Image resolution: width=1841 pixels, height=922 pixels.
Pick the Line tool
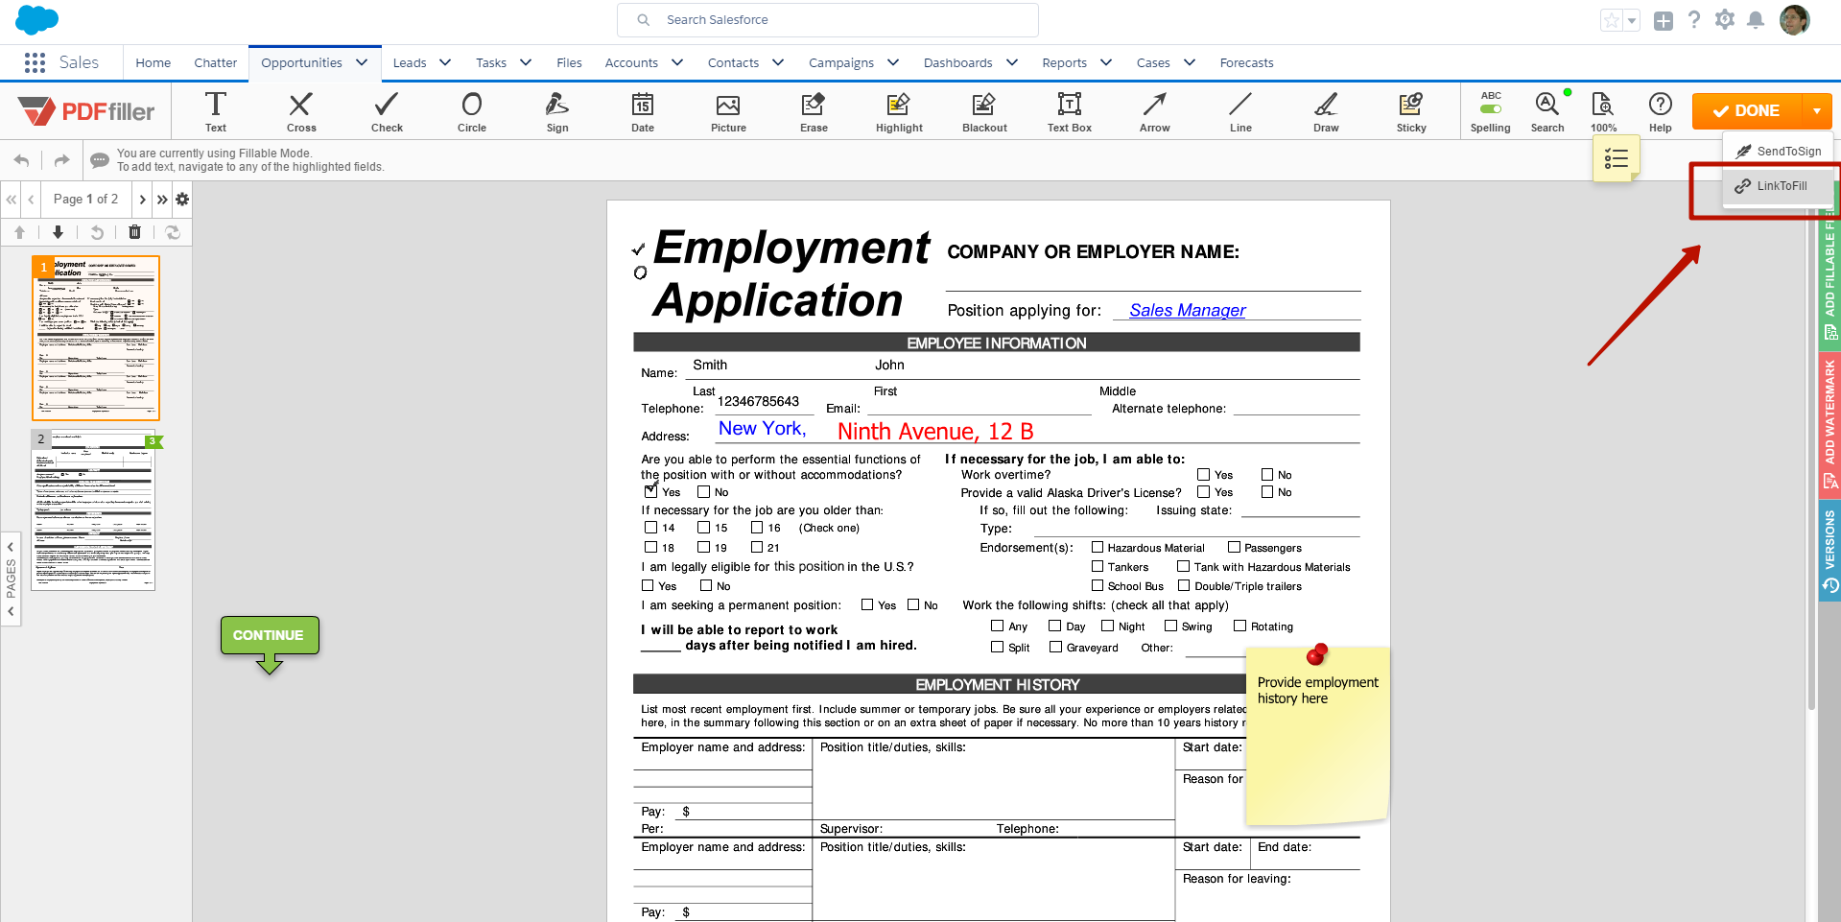pyautogui.click(x=1240, y=111)
